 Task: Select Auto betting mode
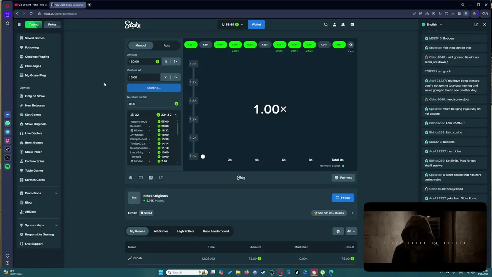[x=167, y=45]
